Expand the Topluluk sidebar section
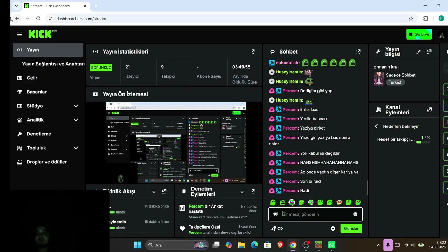This screenshot has height=252, width=448. (x=76, y=148)
